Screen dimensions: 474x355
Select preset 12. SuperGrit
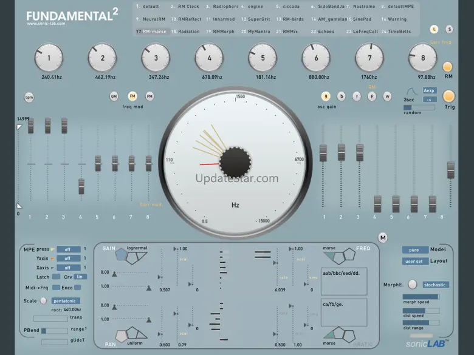click(256, 19)
